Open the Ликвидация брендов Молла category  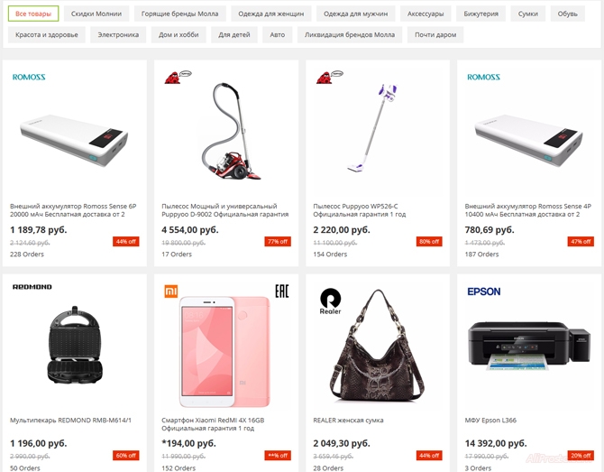point(350,34)
